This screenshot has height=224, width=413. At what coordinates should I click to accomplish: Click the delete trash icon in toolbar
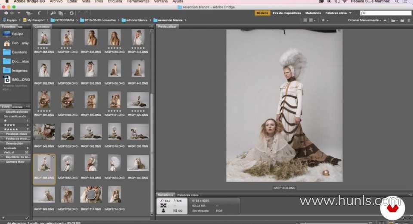point(408,20)
